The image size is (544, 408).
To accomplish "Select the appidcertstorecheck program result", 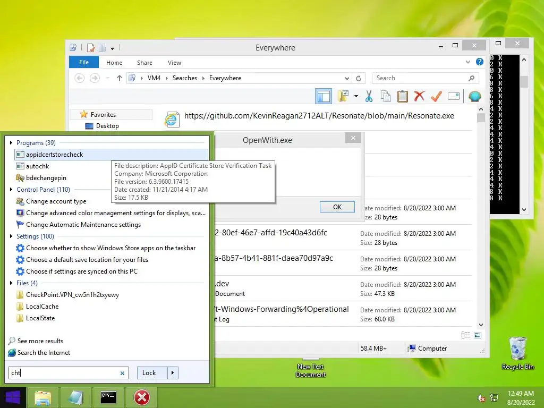I will click(x=111, y=155).
